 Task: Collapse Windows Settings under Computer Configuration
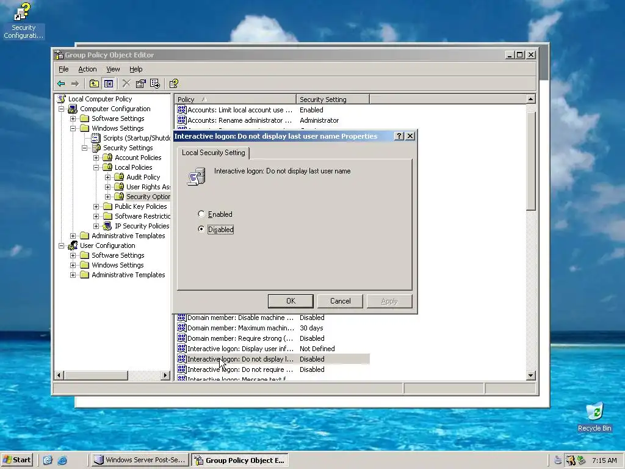(73, 128)
